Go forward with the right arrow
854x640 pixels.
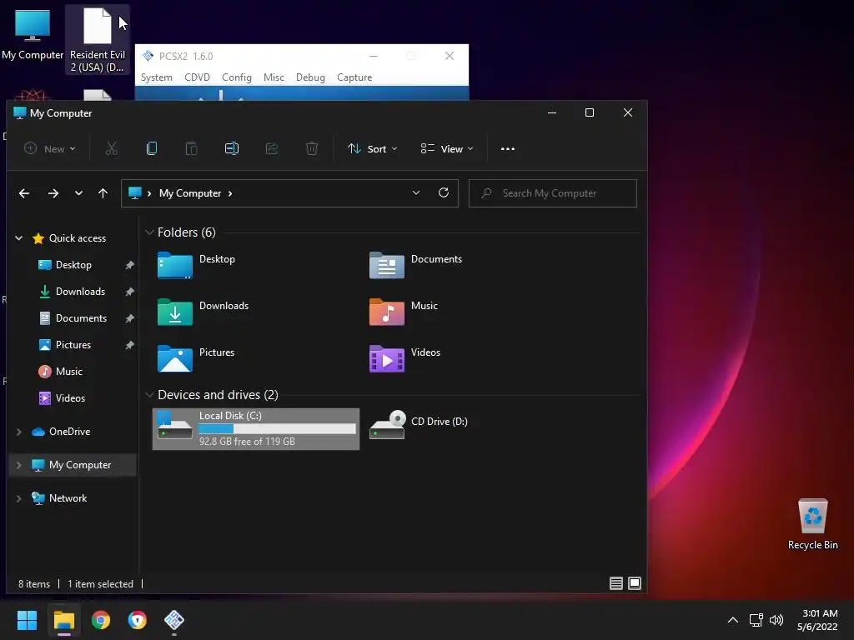[x=53, y=193]
